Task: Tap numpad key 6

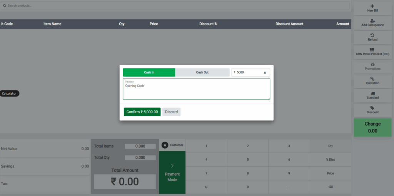Action: pos(289,159)
